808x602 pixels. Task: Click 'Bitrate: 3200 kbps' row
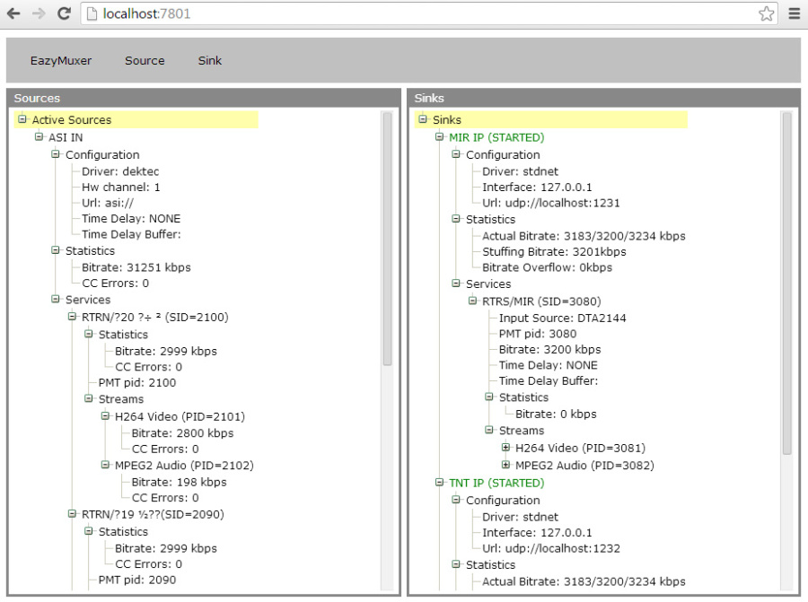click(x=549, y=349)
